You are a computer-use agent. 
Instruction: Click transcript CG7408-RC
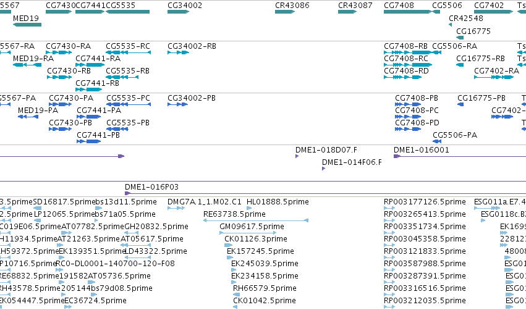click(408, 65)
